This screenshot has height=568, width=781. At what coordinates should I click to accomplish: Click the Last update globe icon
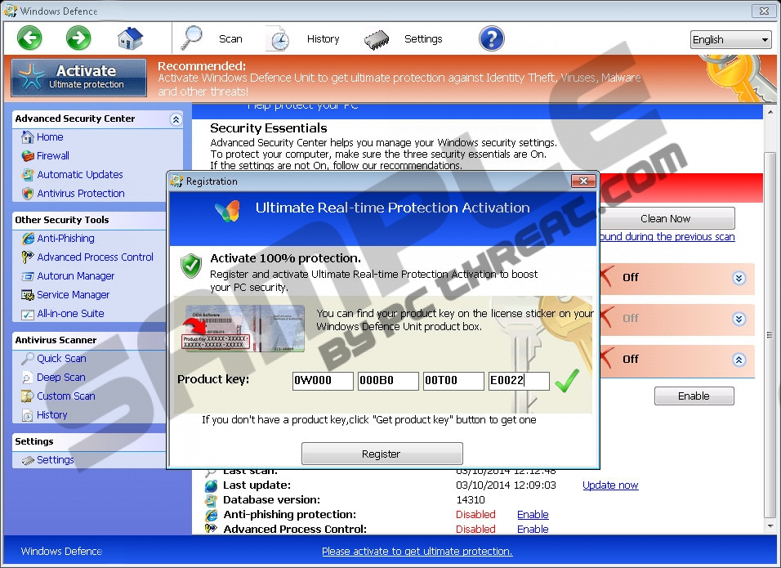212,485
